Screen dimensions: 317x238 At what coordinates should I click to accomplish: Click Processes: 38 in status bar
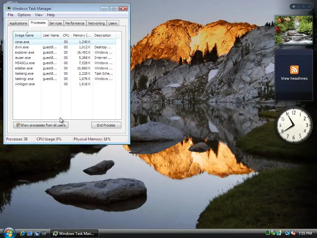(17, 139)
